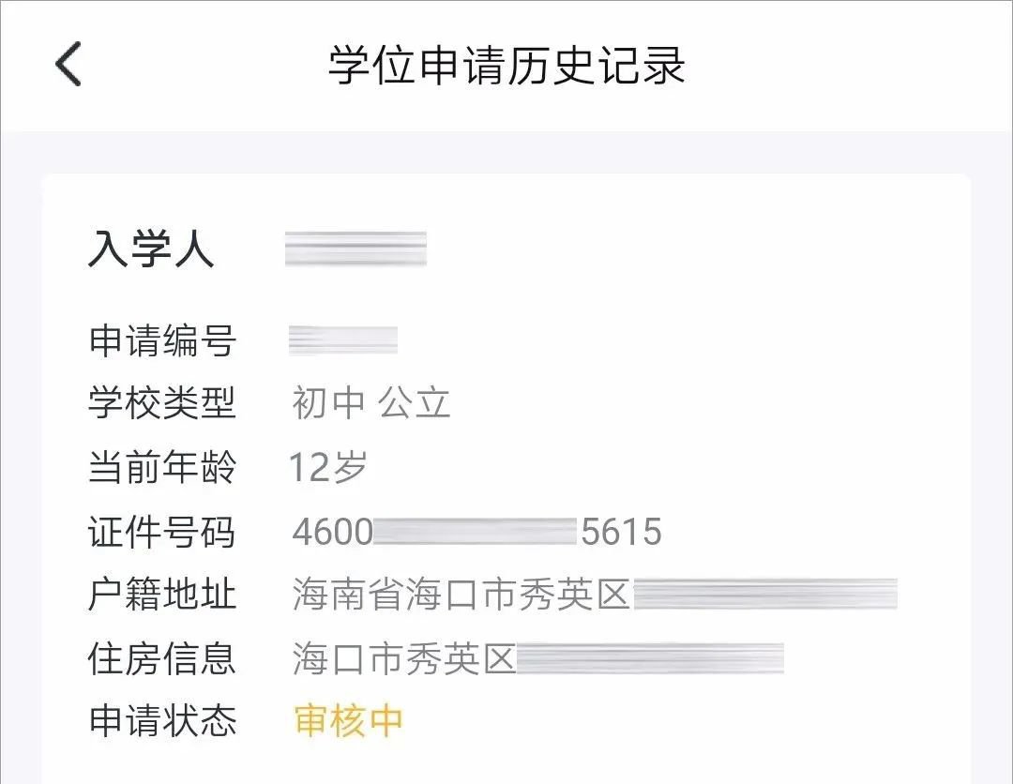The image size is (1013, 784).
Task: Tap the 申请状态 label
Action: tap(161, 720)
